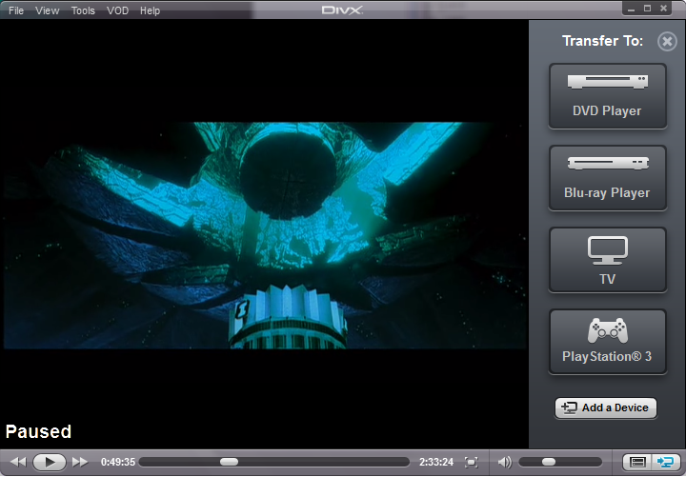Screen dimensions: 686x477
Task: Maximize the DivX window
Action: pyautogui.click(x=648, y=9)
